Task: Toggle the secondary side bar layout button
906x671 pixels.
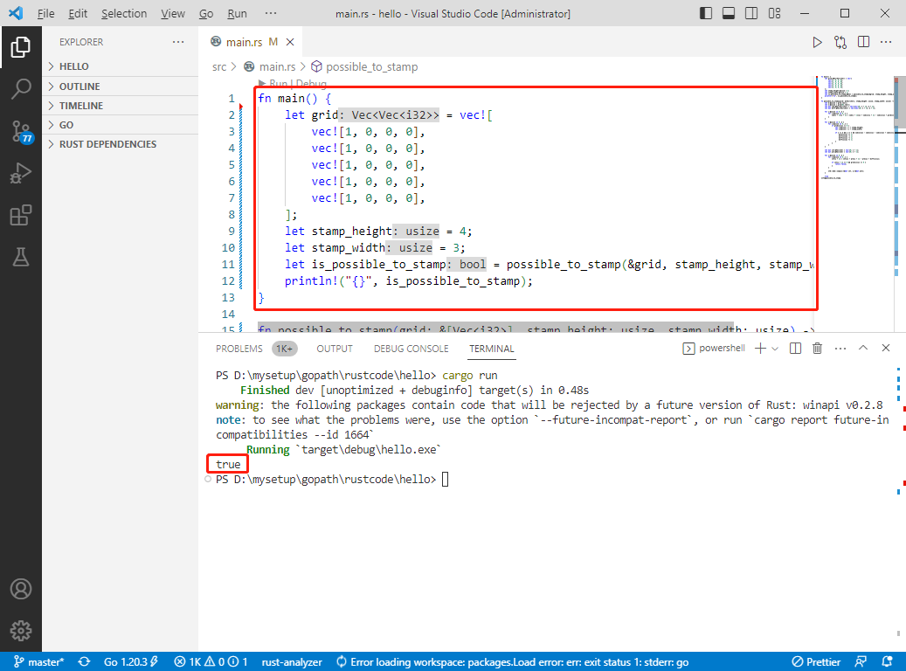Action: tap(751, 13)
